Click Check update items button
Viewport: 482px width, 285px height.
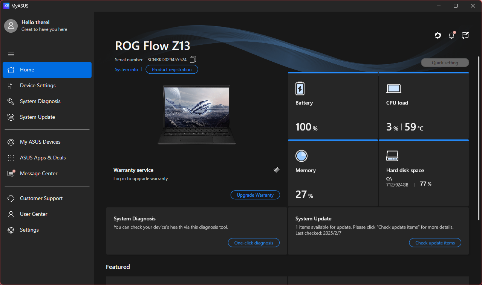pos(435,243)
